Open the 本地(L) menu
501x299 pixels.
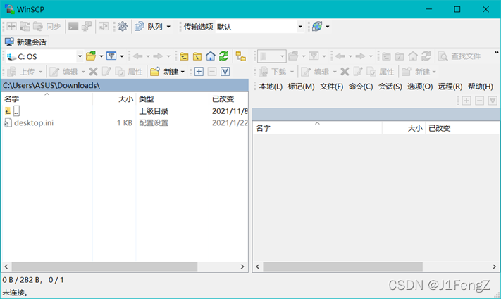point(271,87)
